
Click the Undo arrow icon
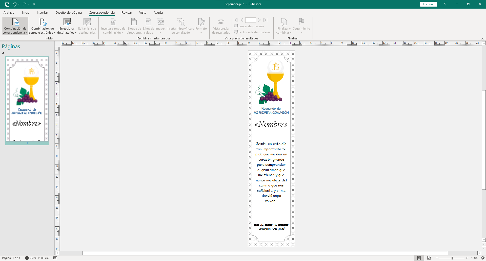point(15,4)
